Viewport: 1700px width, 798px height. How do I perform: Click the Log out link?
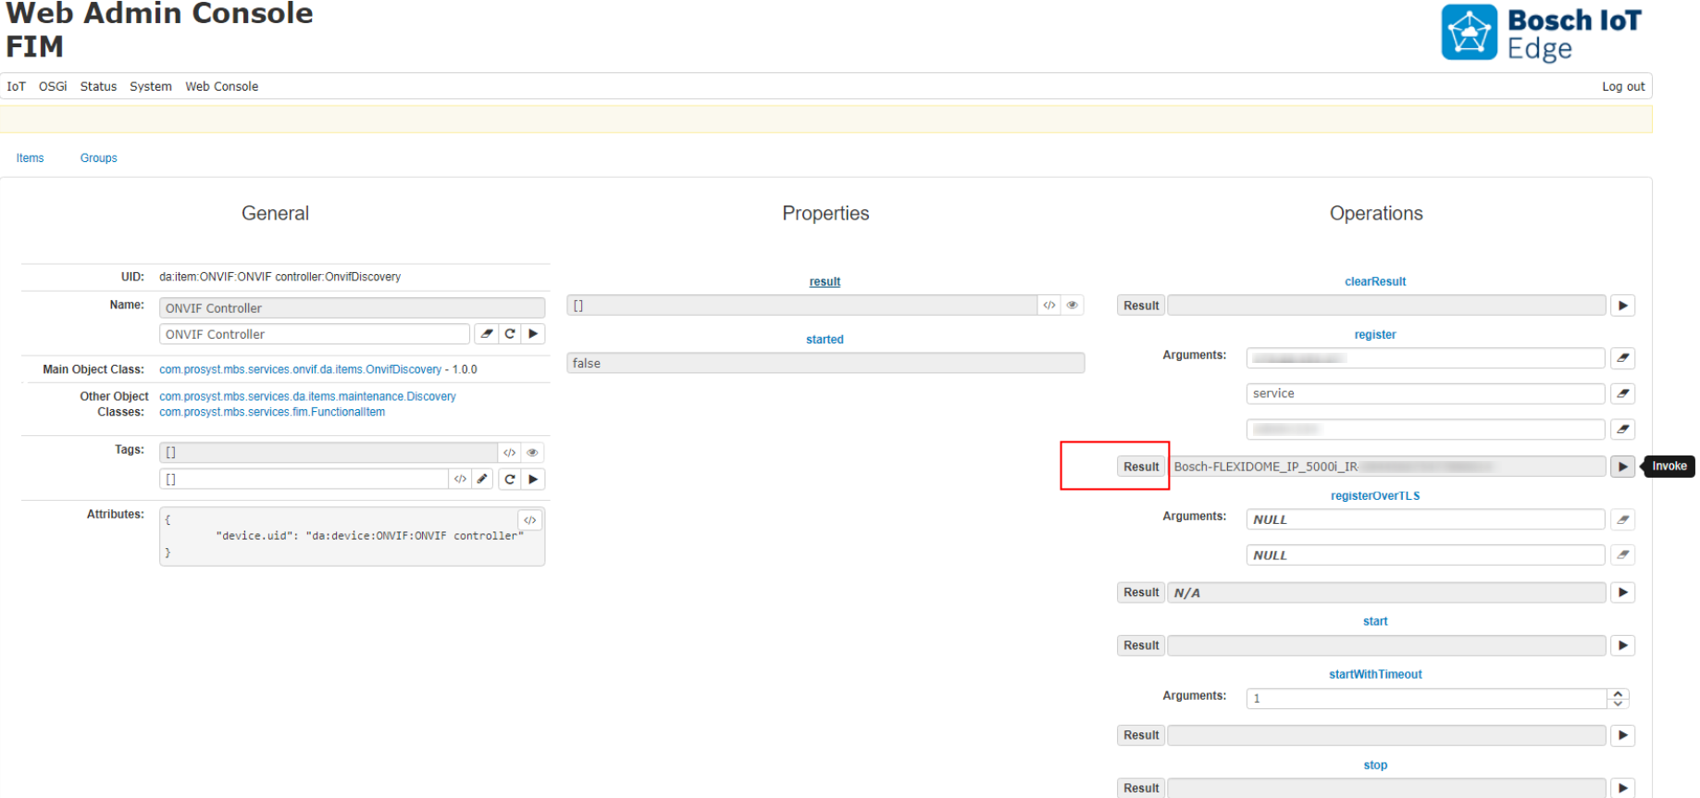(1622, 86)
